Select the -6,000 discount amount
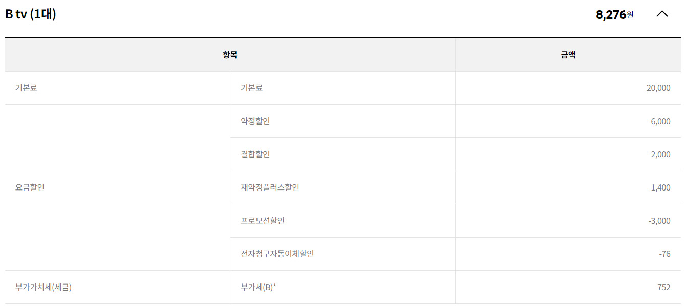 pyautogui.click(x=659, y=121)
